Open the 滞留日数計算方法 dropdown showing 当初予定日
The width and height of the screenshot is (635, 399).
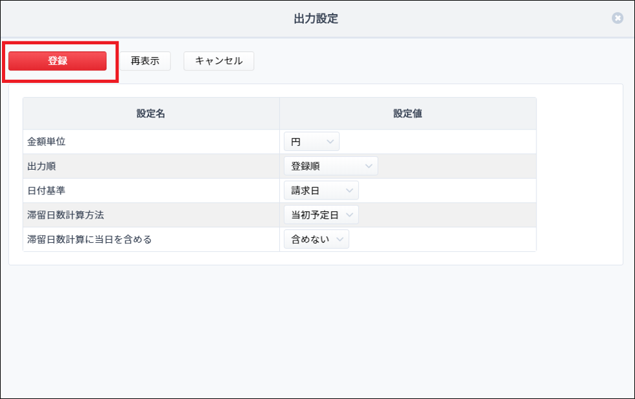321,214
